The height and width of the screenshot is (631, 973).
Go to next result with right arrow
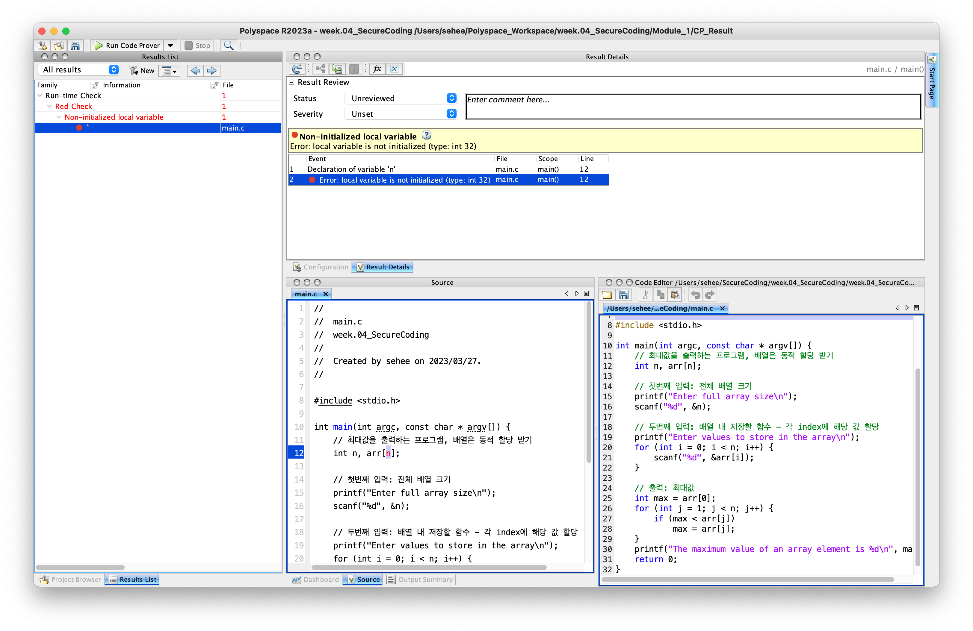tap(212, 70)
